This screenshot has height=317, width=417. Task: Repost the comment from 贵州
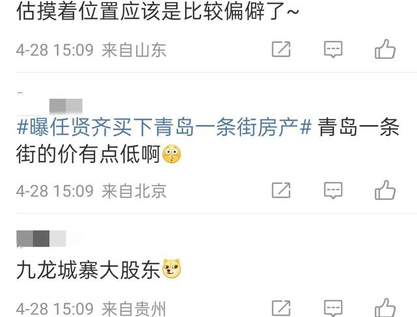coord(281,309)
